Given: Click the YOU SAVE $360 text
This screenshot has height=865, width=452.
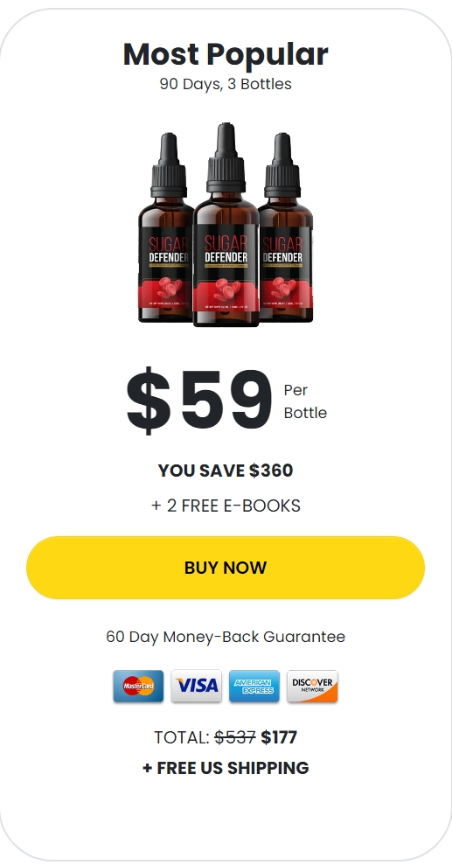Looking at the screenshot, I should [226, 471].
